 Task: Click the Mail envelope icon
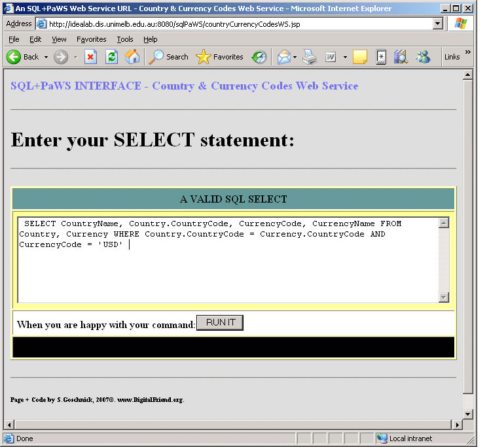(x=284, y=58)
